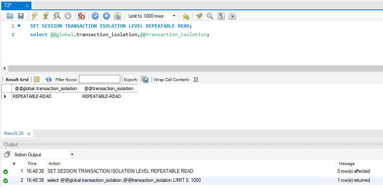Click the @@transaction_isolation column header
This screenshot has height=188, width=383.
[x=109, y=88]
